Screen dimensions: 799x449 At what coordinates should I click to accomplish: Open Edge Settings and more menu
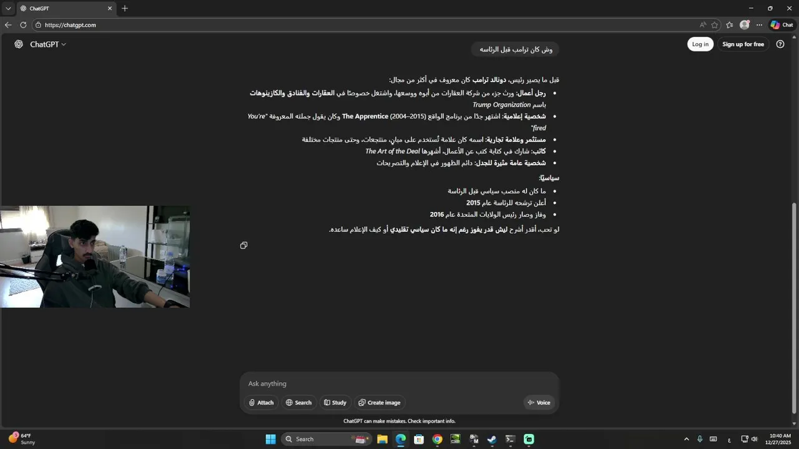coord(759,25)
